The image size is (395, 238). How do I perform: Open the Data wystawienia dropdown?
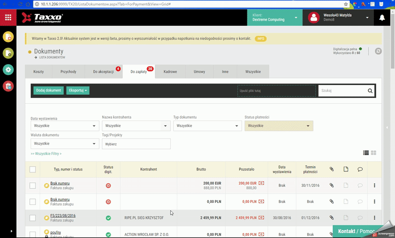pyautogui.click(x=65, y=126)
